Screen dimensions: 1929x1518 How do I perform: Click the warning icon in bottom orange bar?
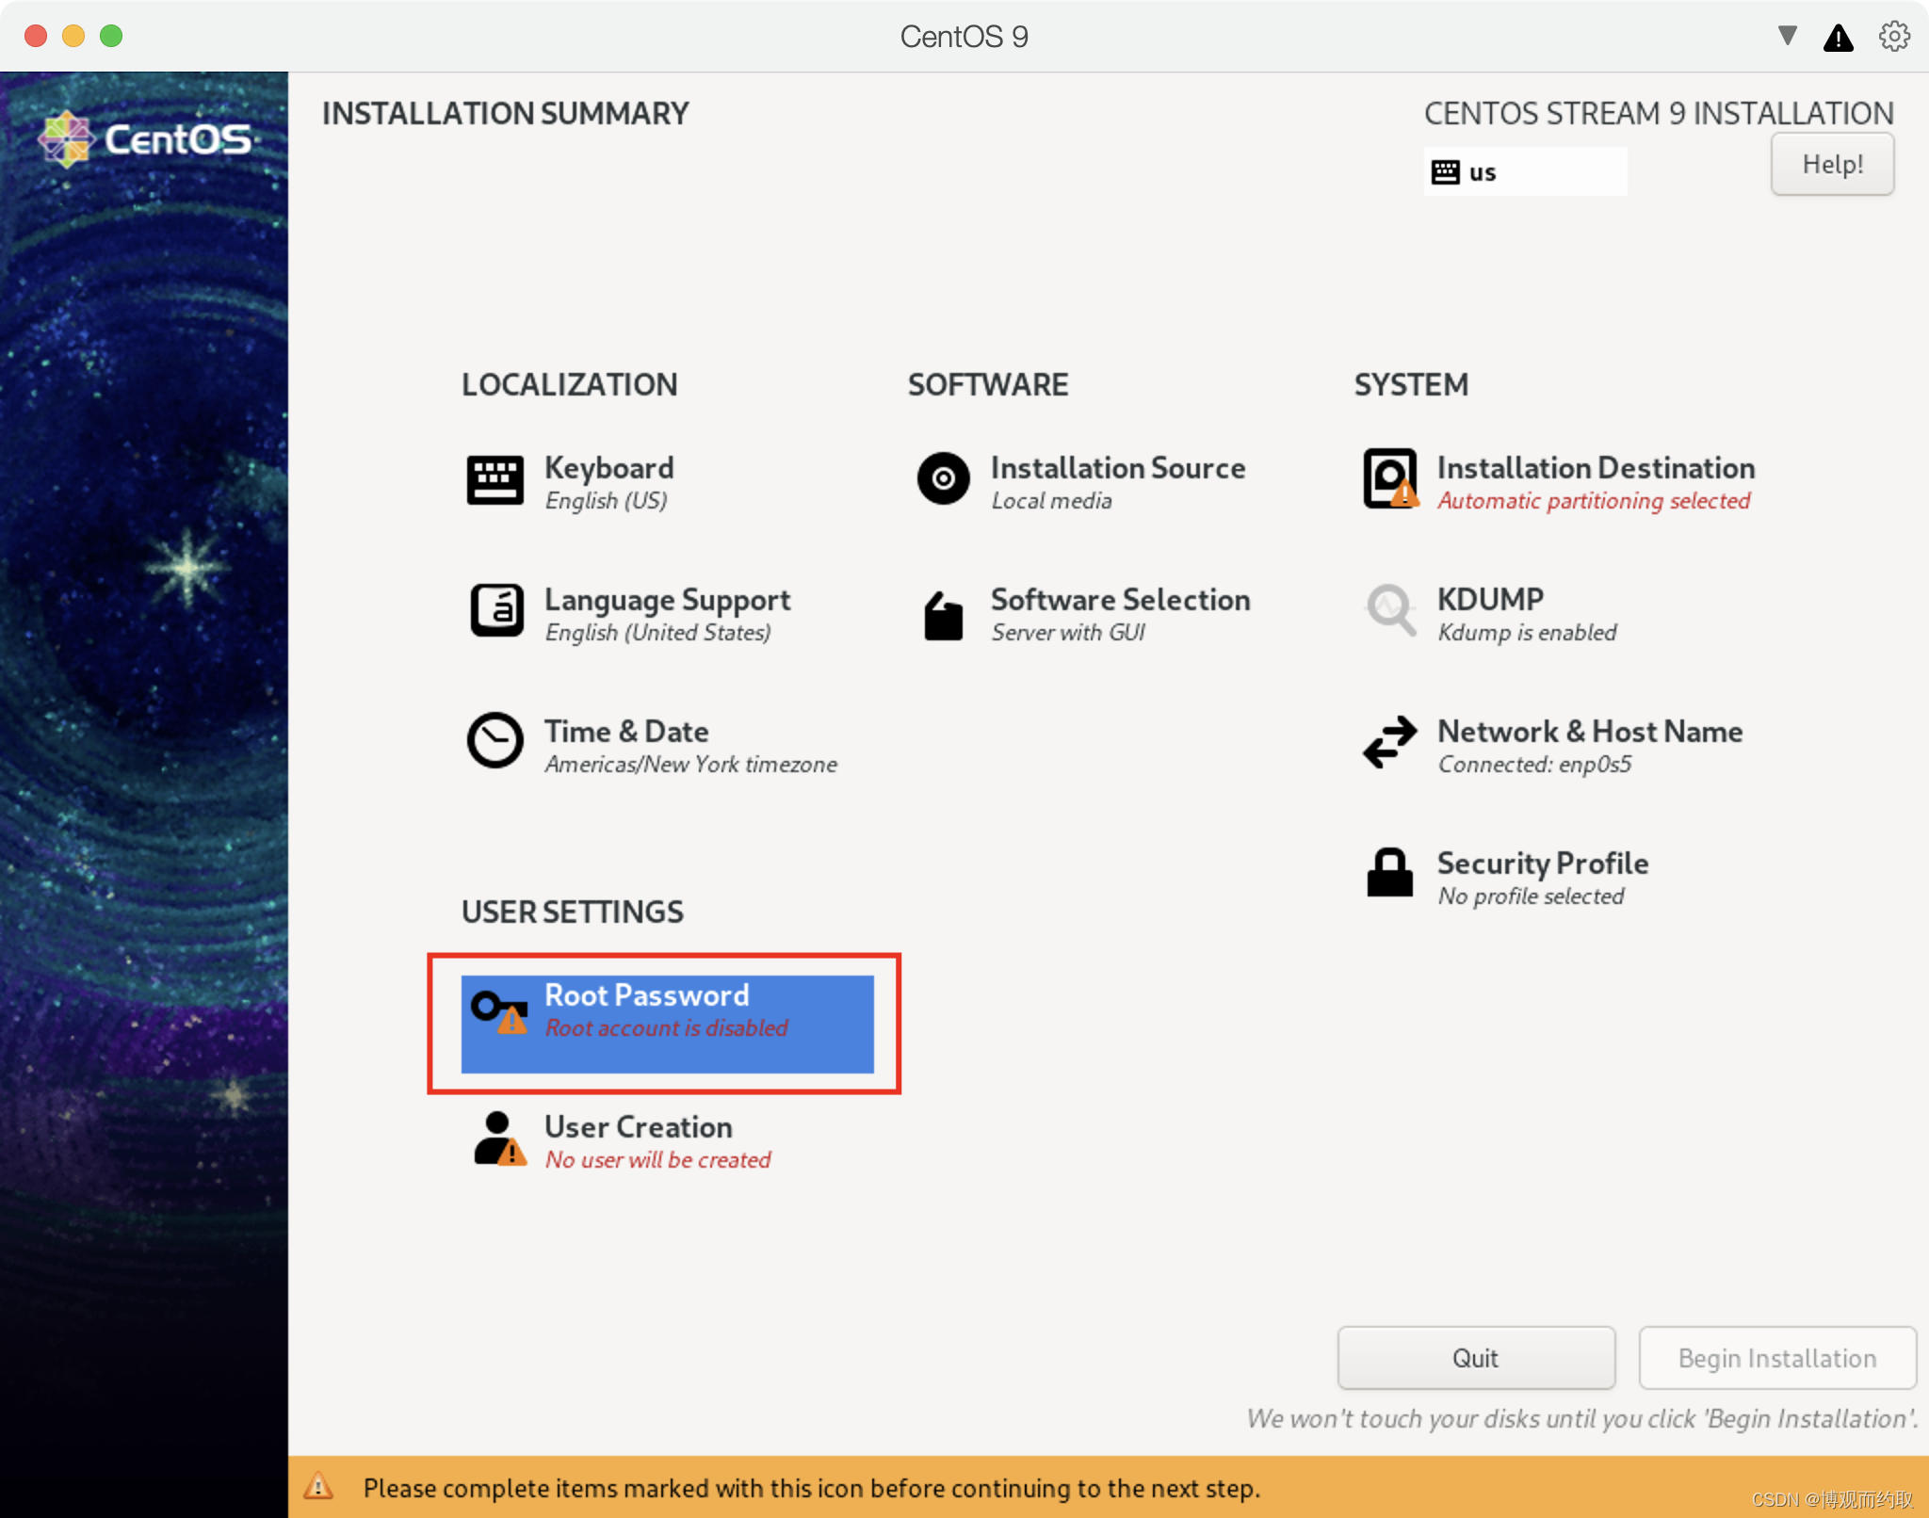pos(318,1486)
